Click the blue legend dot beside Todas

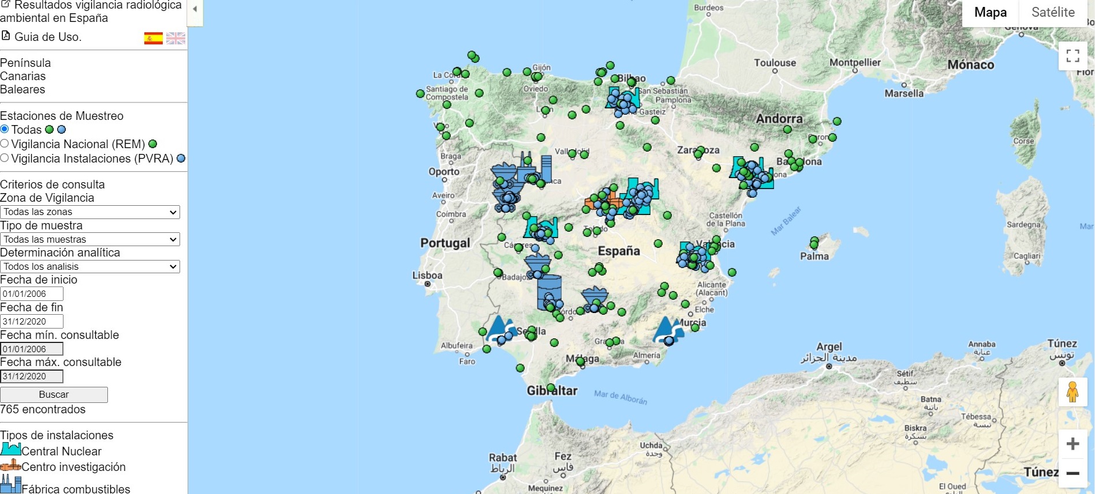61,130
